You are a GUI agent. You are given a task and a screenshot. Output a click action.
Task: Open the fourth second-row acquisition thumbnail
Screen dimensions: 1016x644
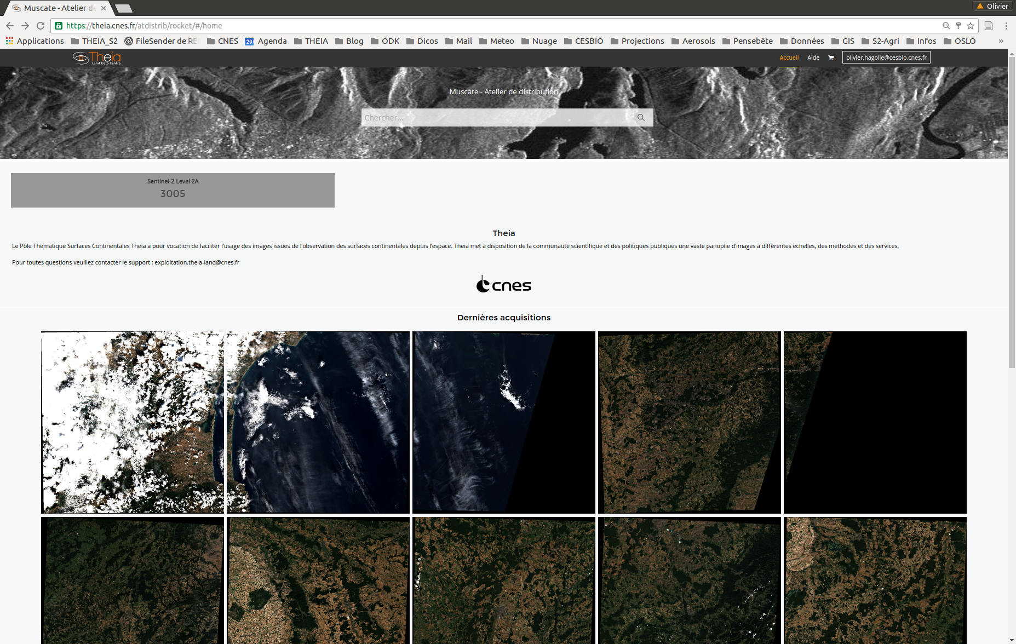(x=690, y=580)
